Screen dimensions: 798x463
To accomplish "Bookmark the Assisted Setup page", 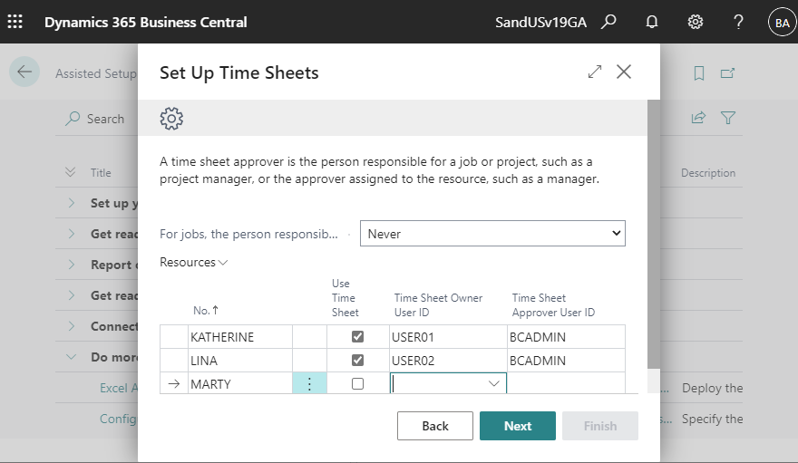I will coord(699,73).
